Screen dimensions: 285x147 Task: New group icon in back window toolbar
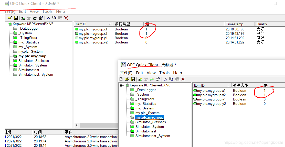click(x=29, y=18)
